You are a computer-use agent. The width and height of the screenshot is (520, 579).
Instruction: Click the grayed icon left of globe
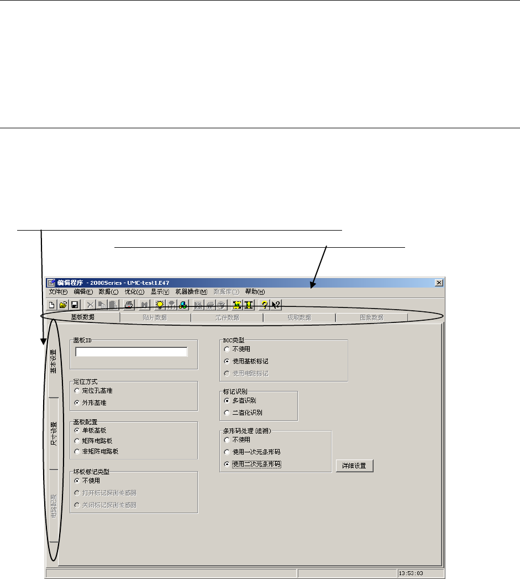(209, 305)
